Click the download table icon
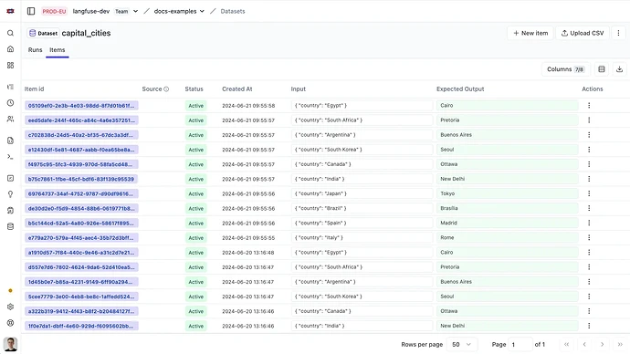The image size is (630, 354). click(619, 69)
